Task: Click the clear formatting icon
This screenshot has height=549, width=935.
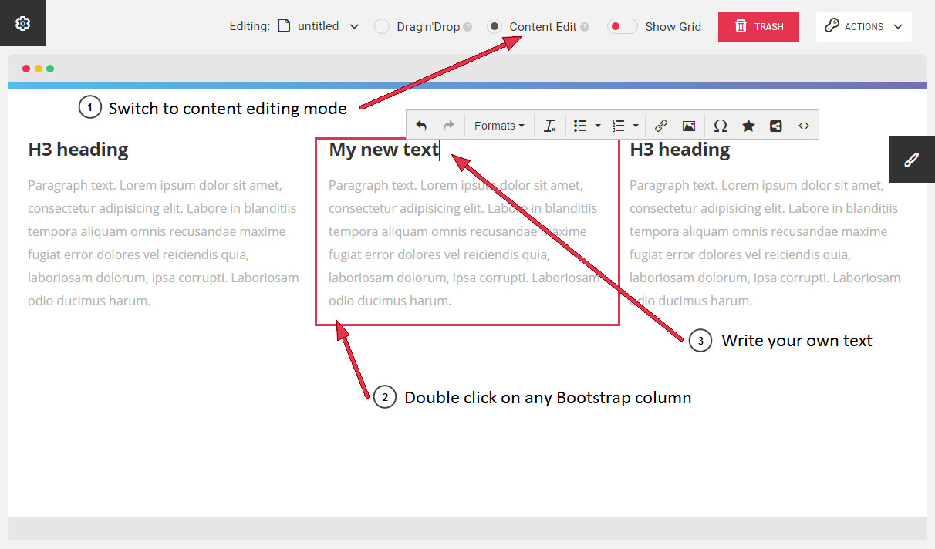Action: click(549, 126)
